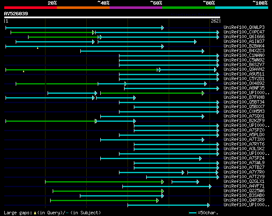This screenshot has width=272, height=216.
Task: Click the short cyan segment in the Q2GLX1 row
Action: coord(185,182)
